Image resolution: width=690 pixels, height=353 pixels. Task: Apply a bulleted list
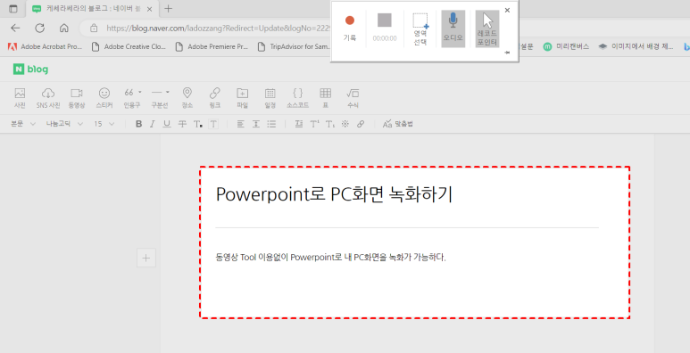coord(271,124)
